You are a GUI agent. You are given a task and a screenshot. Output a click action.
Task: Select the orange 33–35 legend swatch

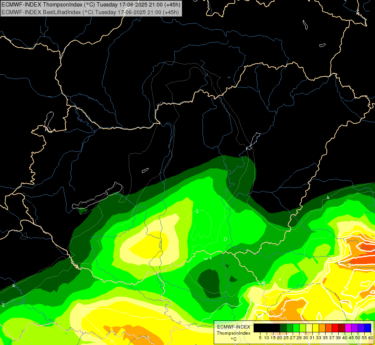[322, 328]
